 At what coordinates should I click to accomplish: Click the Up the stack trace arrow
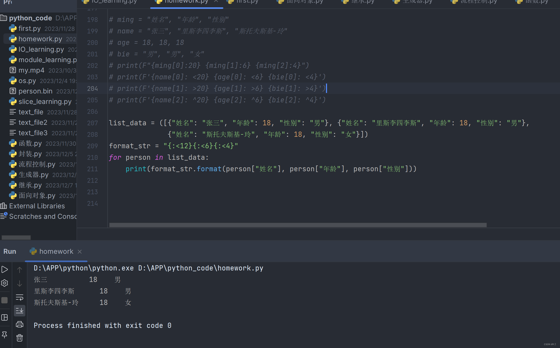(x=20, y=270)
